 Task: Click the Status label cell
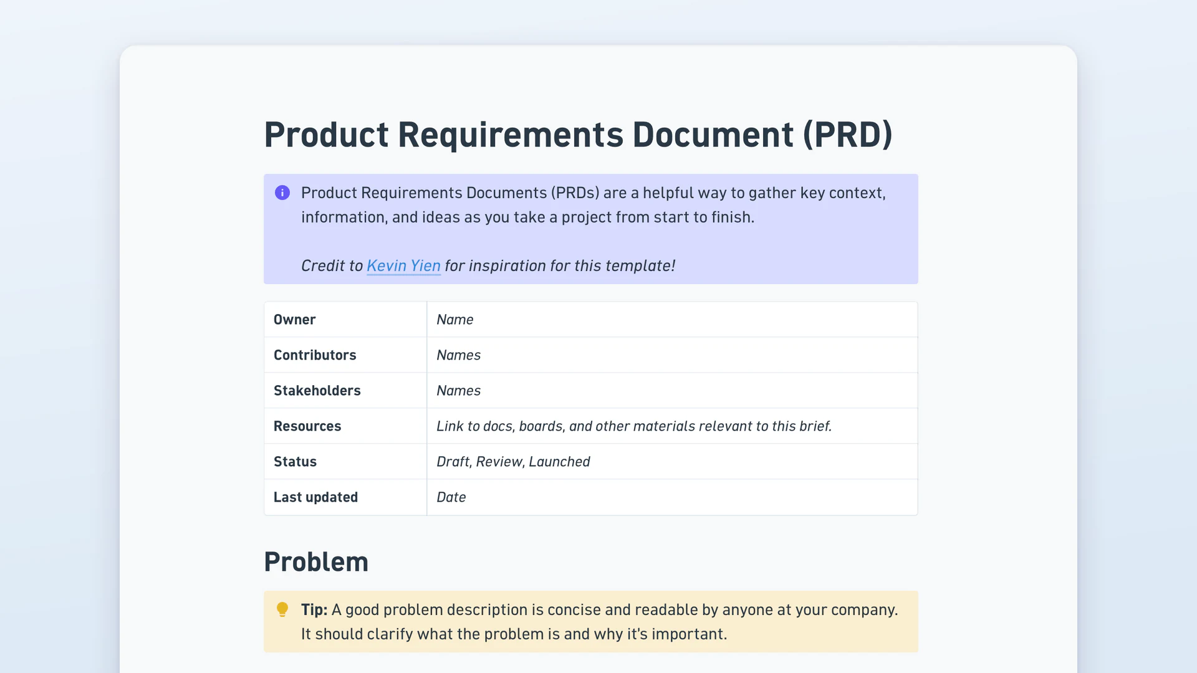coord(345,462)
